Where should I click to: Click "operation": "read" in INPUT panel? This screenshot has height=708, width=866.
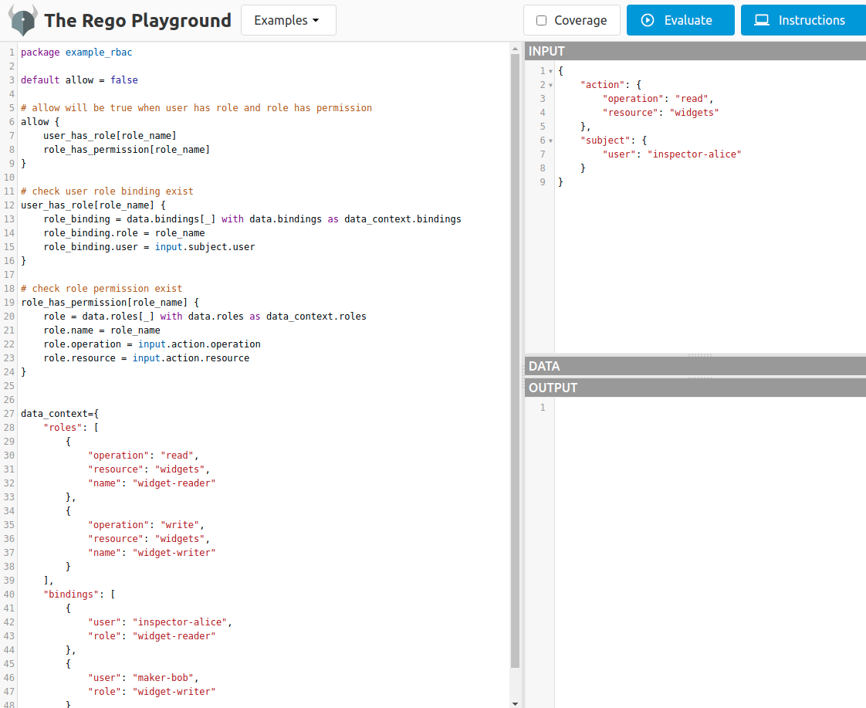[658, 99]
